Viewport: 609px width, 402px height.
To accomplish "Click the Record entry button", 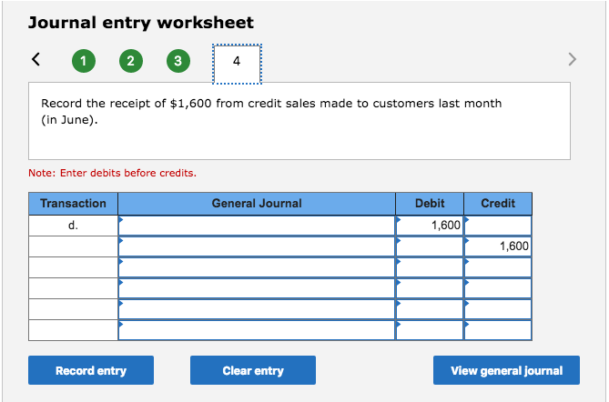I will (x=91, y=370).
